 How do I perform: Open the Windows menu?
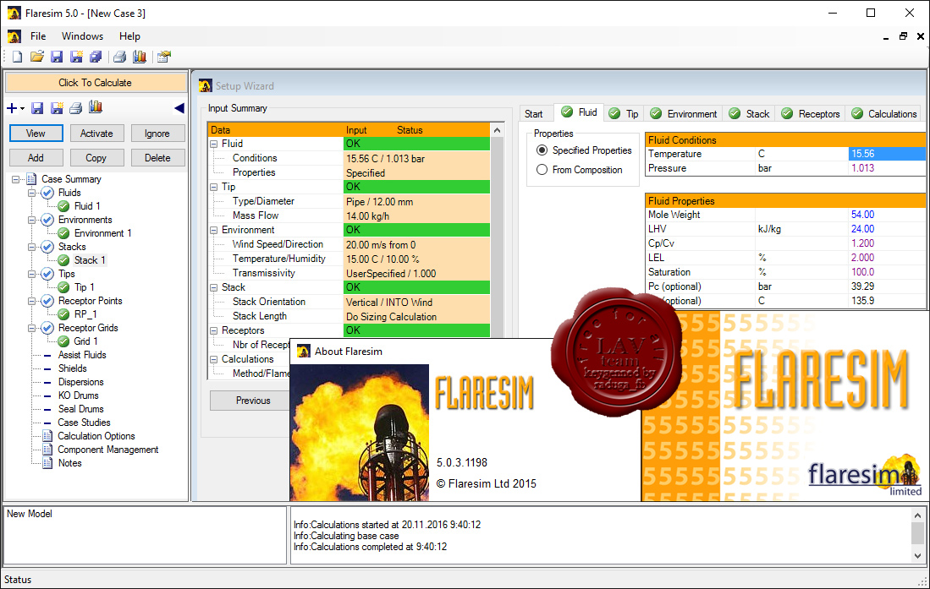point(82,36)
